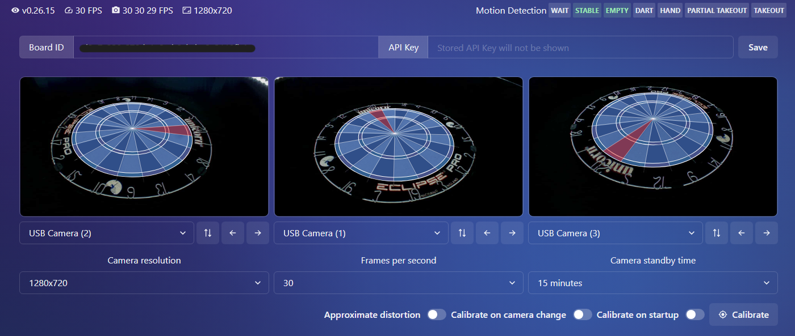
Task: Select the USB Camera (3) dartboard preview
Action: pos(653,147)
